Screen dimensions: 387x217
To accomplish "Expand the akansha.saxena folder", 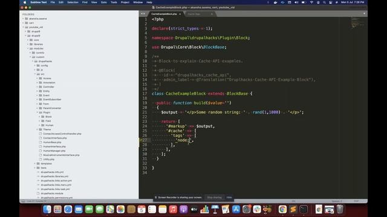I will 24,19.
